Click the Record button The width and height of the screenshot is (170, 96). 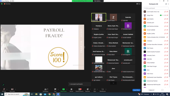click(x=71, y=90)
